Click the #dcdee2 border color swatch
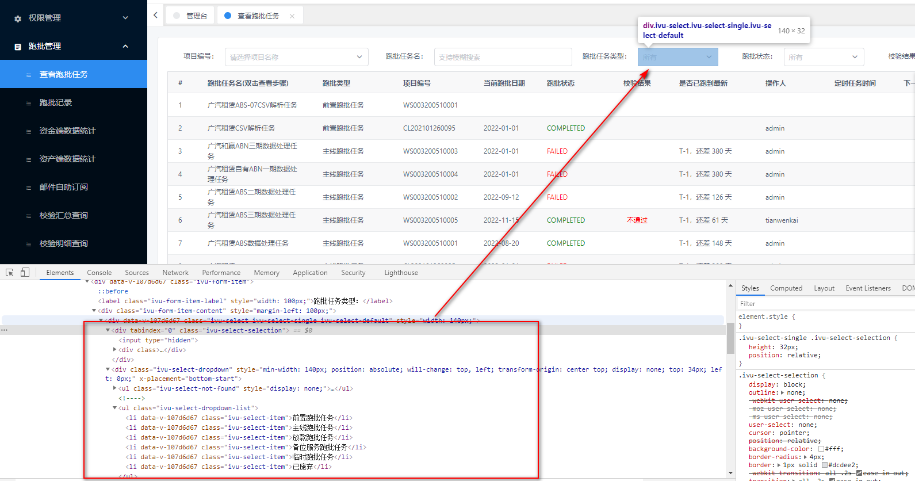This screenshot has width=915, height=481. click(x=825, y=465)
